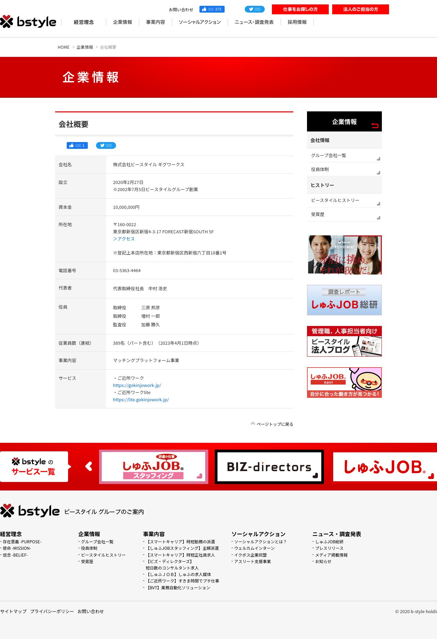Open the 経営理念 menu
This screenshot has width=437, height=639.
(84, 22)
